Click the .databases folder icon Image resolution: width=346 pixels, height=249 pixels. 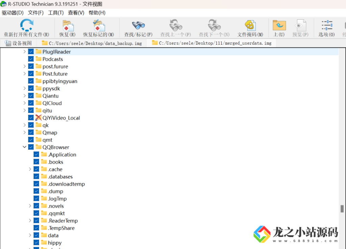(44, 176)
